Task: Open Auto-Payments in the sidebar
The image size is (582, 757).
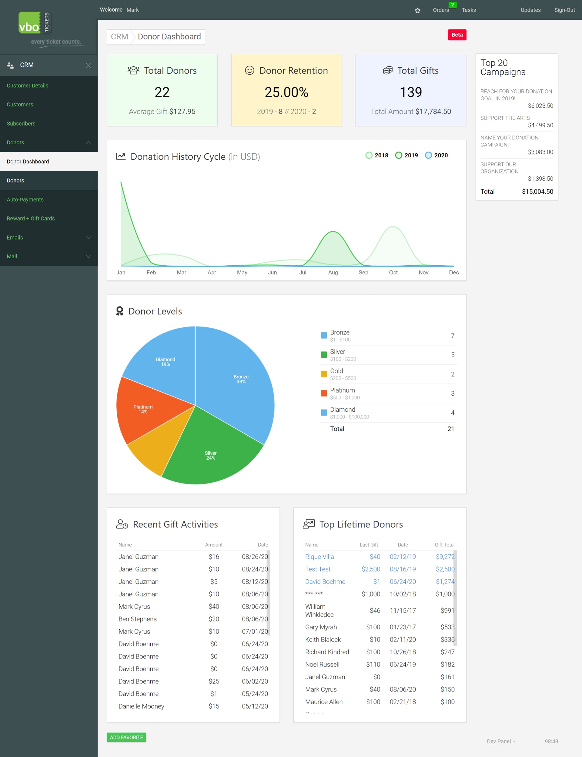Action: click(x=25, y=199)
